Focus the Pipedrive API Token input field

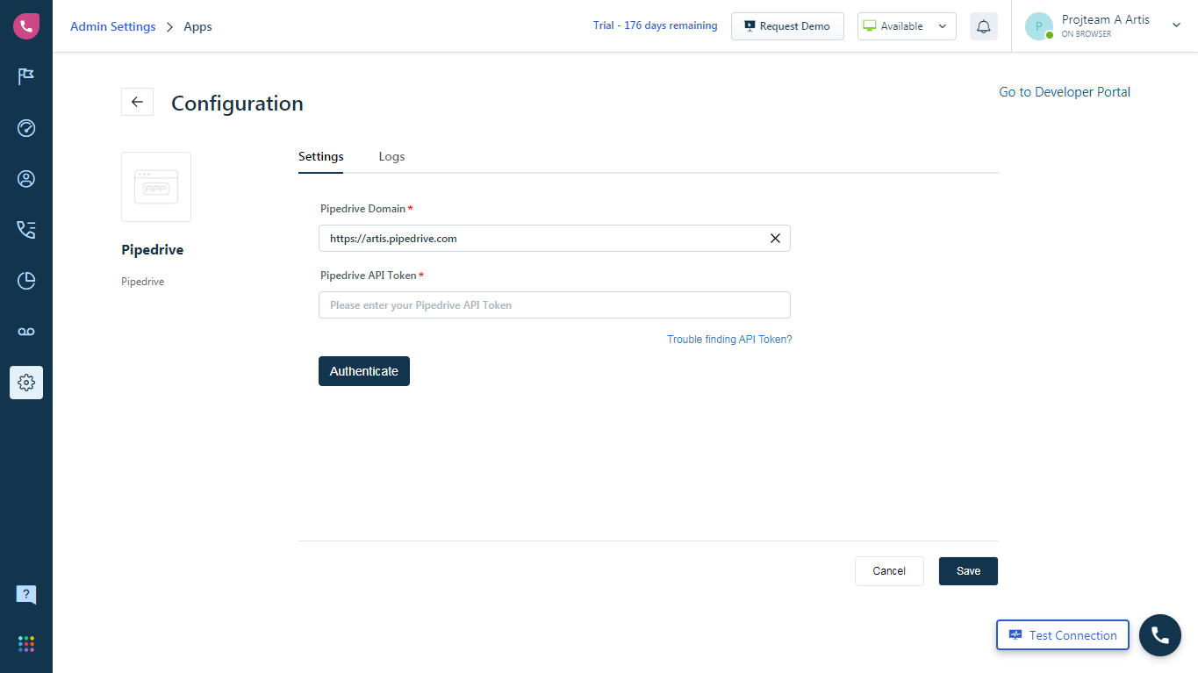pyautogui.click(x=555, y=305)
